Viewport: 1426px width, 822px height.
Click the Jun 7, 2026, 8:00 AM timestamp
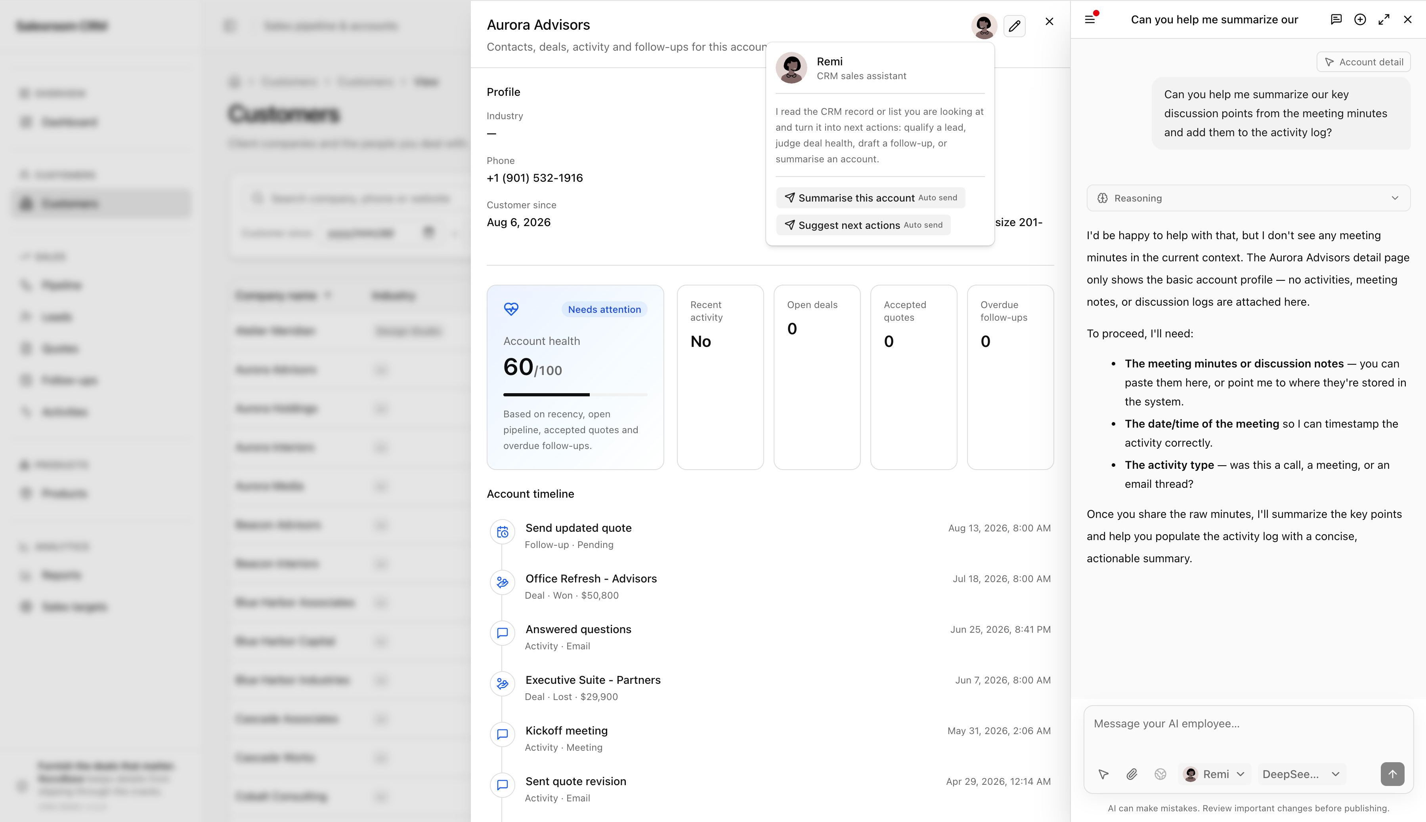coord(1003,681)
